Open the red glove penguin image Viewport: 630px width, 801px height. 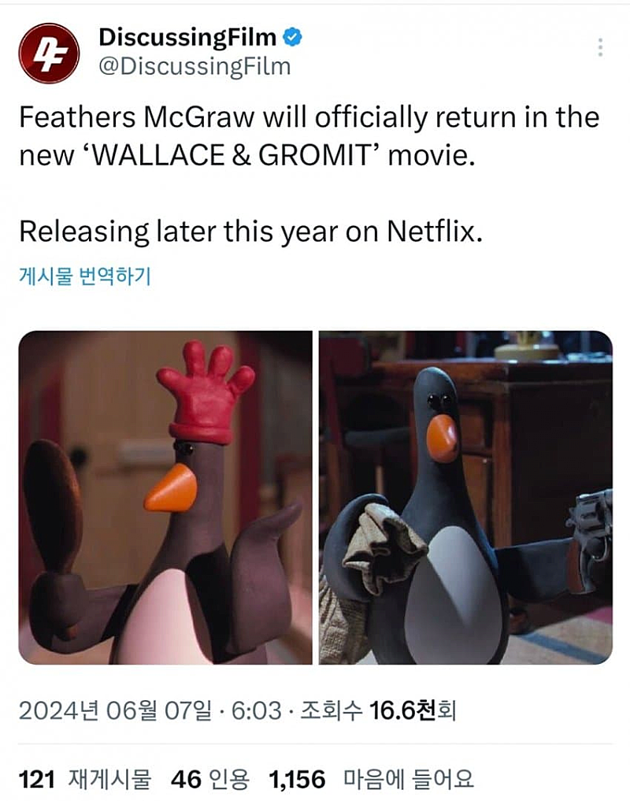(165, 498)
